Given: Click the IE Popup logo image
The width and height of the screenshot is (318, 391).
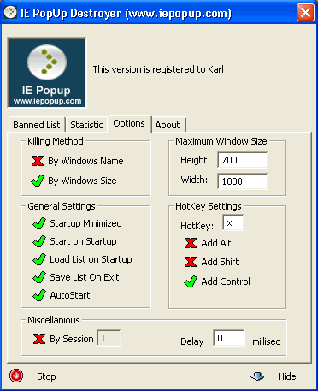Looking at the screenshot, I should [x=47, y=73].
